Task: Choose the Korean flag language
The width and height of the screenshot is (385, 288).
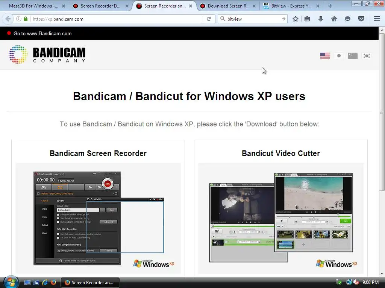Action: pos(367,56)
